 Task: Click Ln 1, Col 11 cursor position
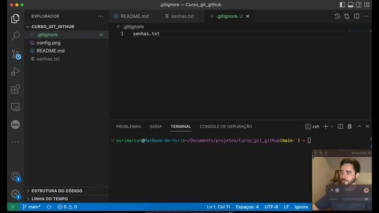click(x=219, y=206)
